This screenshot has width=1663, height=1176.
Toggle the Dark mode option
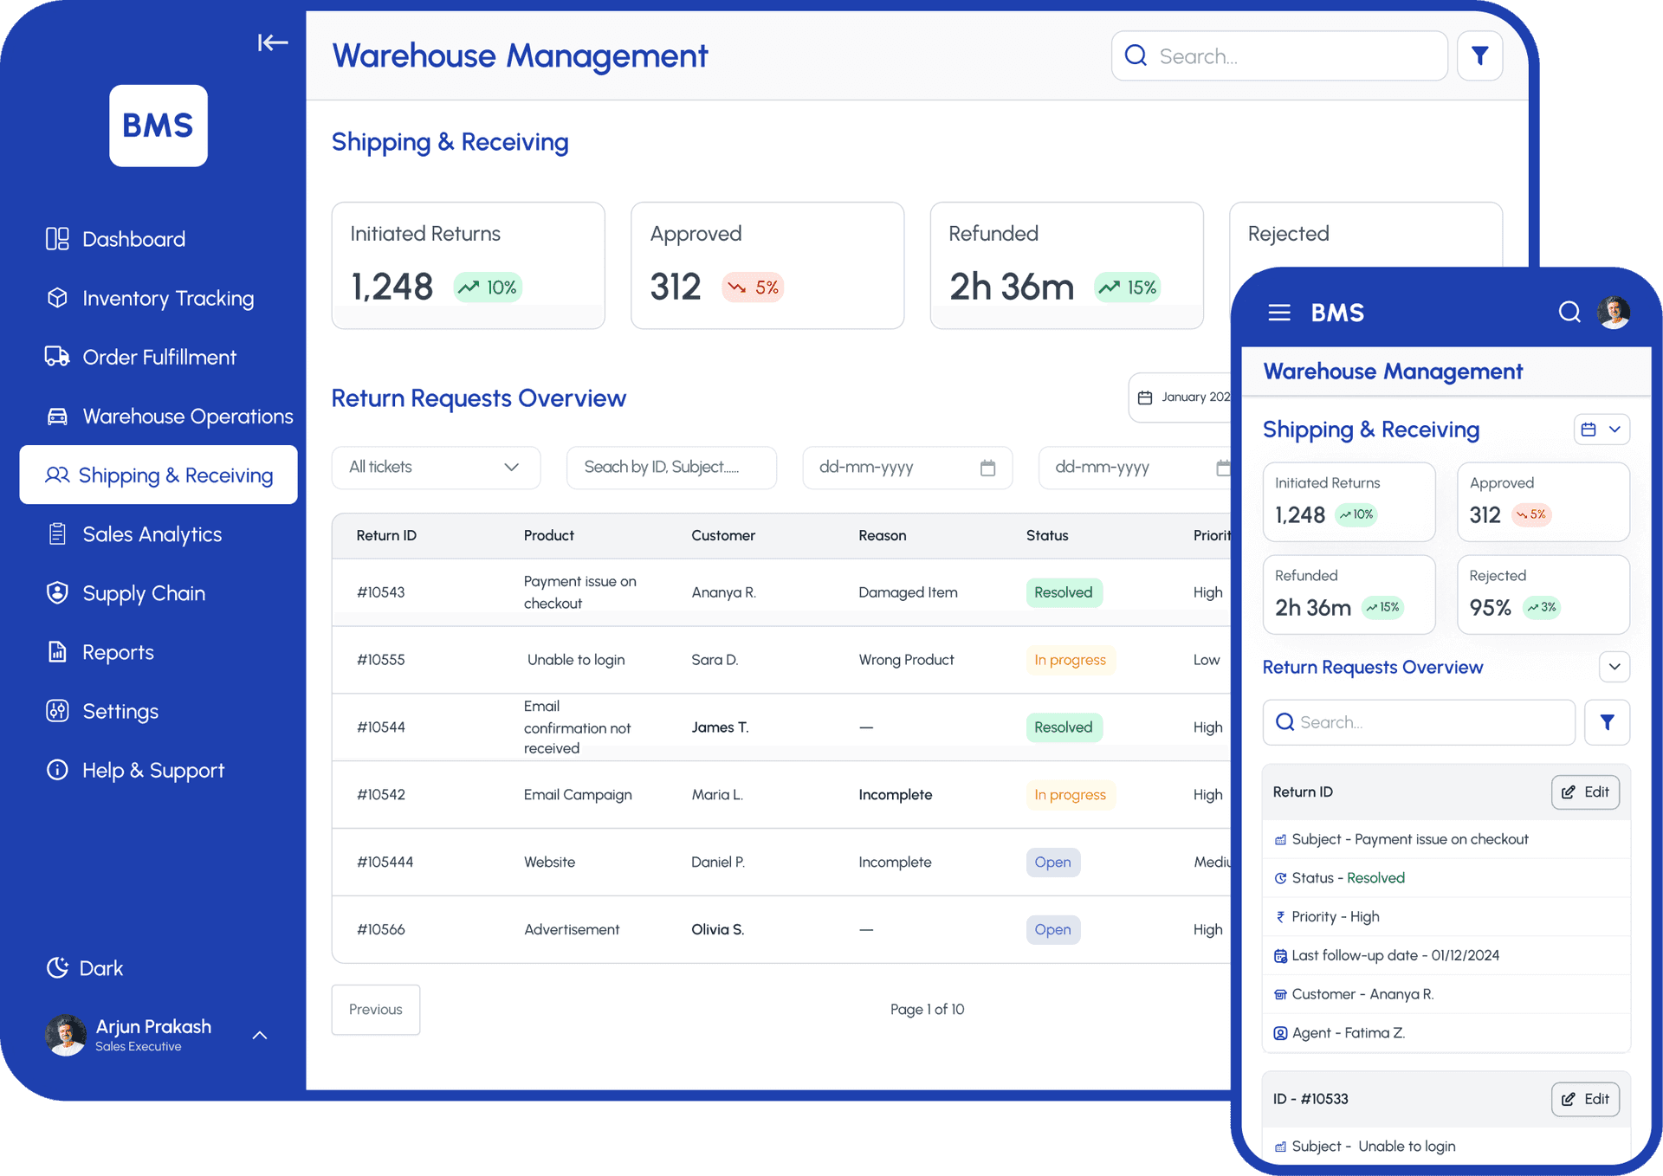85,968
